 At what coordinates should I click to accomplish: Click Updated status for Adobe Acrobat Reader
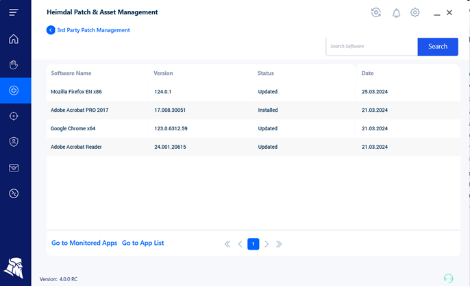tap(268, 147)
